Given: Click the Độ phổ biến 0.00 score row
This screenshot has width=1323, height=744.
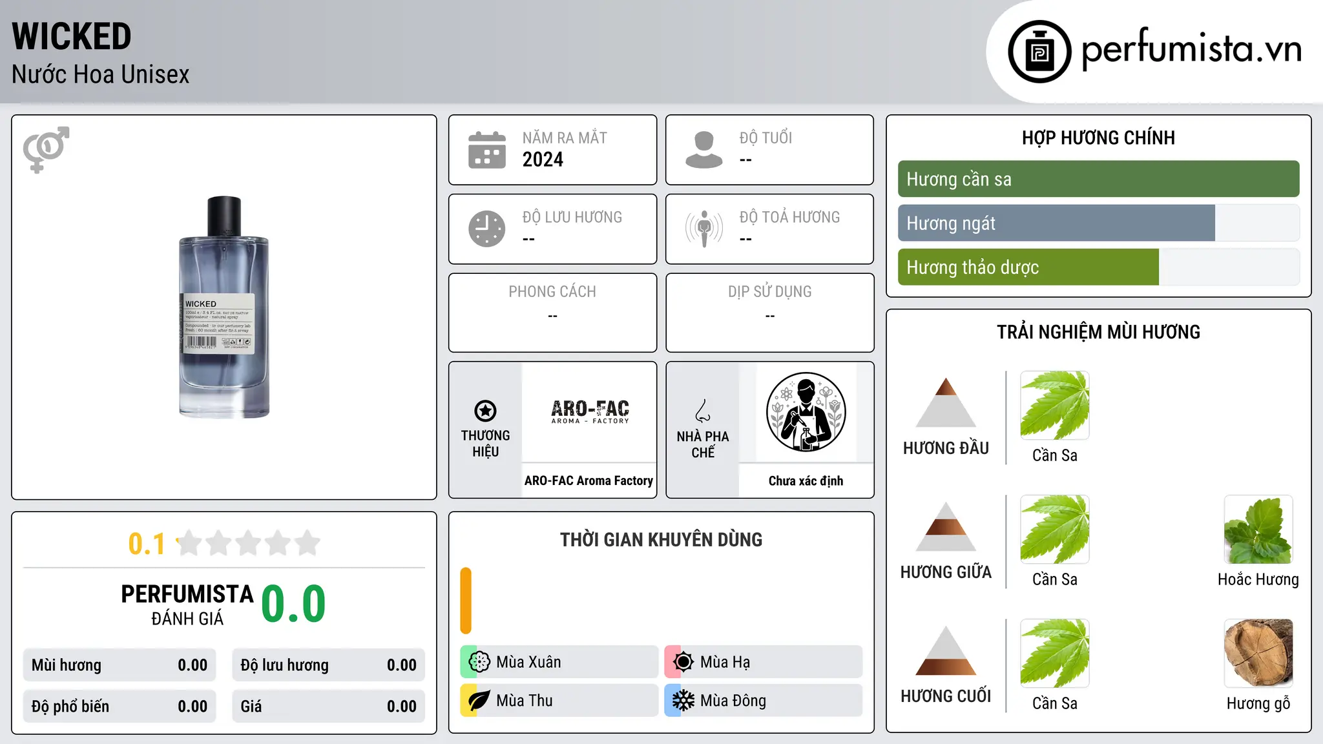Looking at the screenshot, I should 120,707.
